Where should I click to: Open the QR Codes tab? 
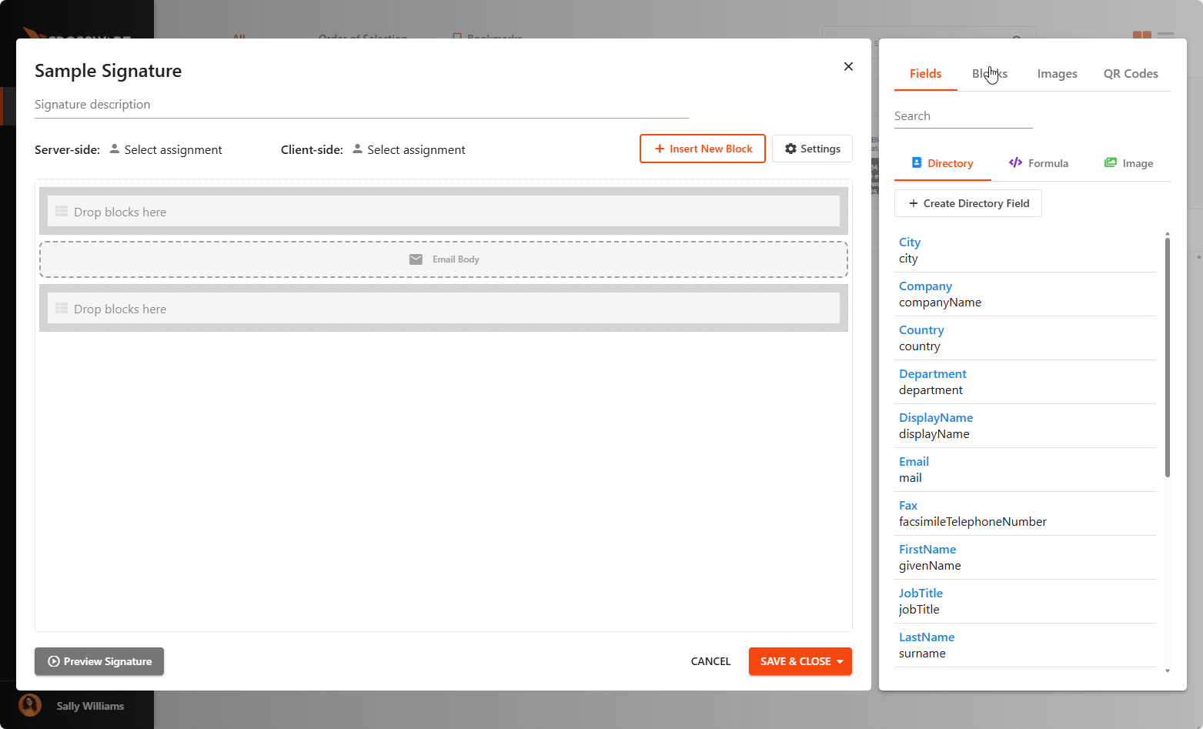tap(1130, 74)
